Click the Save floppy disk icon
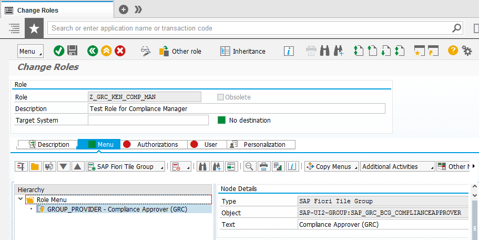 (x=73, y=51)
